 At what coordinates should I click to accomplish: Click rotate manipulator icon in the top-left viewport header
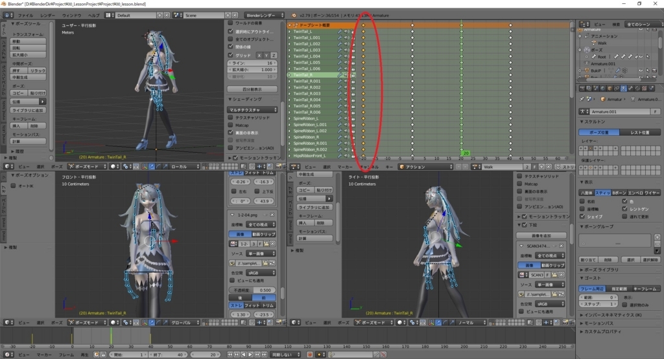pos(158,166)
